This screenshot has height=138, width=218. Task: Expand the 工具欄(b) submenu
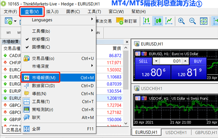click(58, 31)
